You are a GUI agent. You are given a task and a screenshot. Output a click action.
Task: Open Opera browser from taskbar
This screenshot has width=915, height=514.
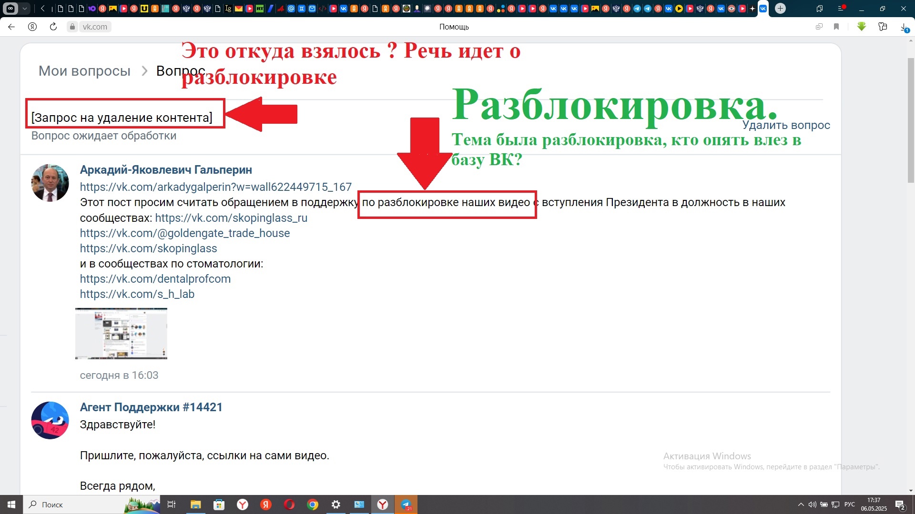289,504
